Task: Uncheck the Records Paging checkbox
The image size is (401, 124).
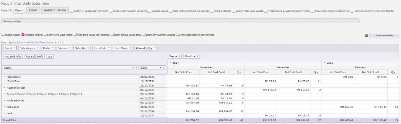Action: pos(23,35)
